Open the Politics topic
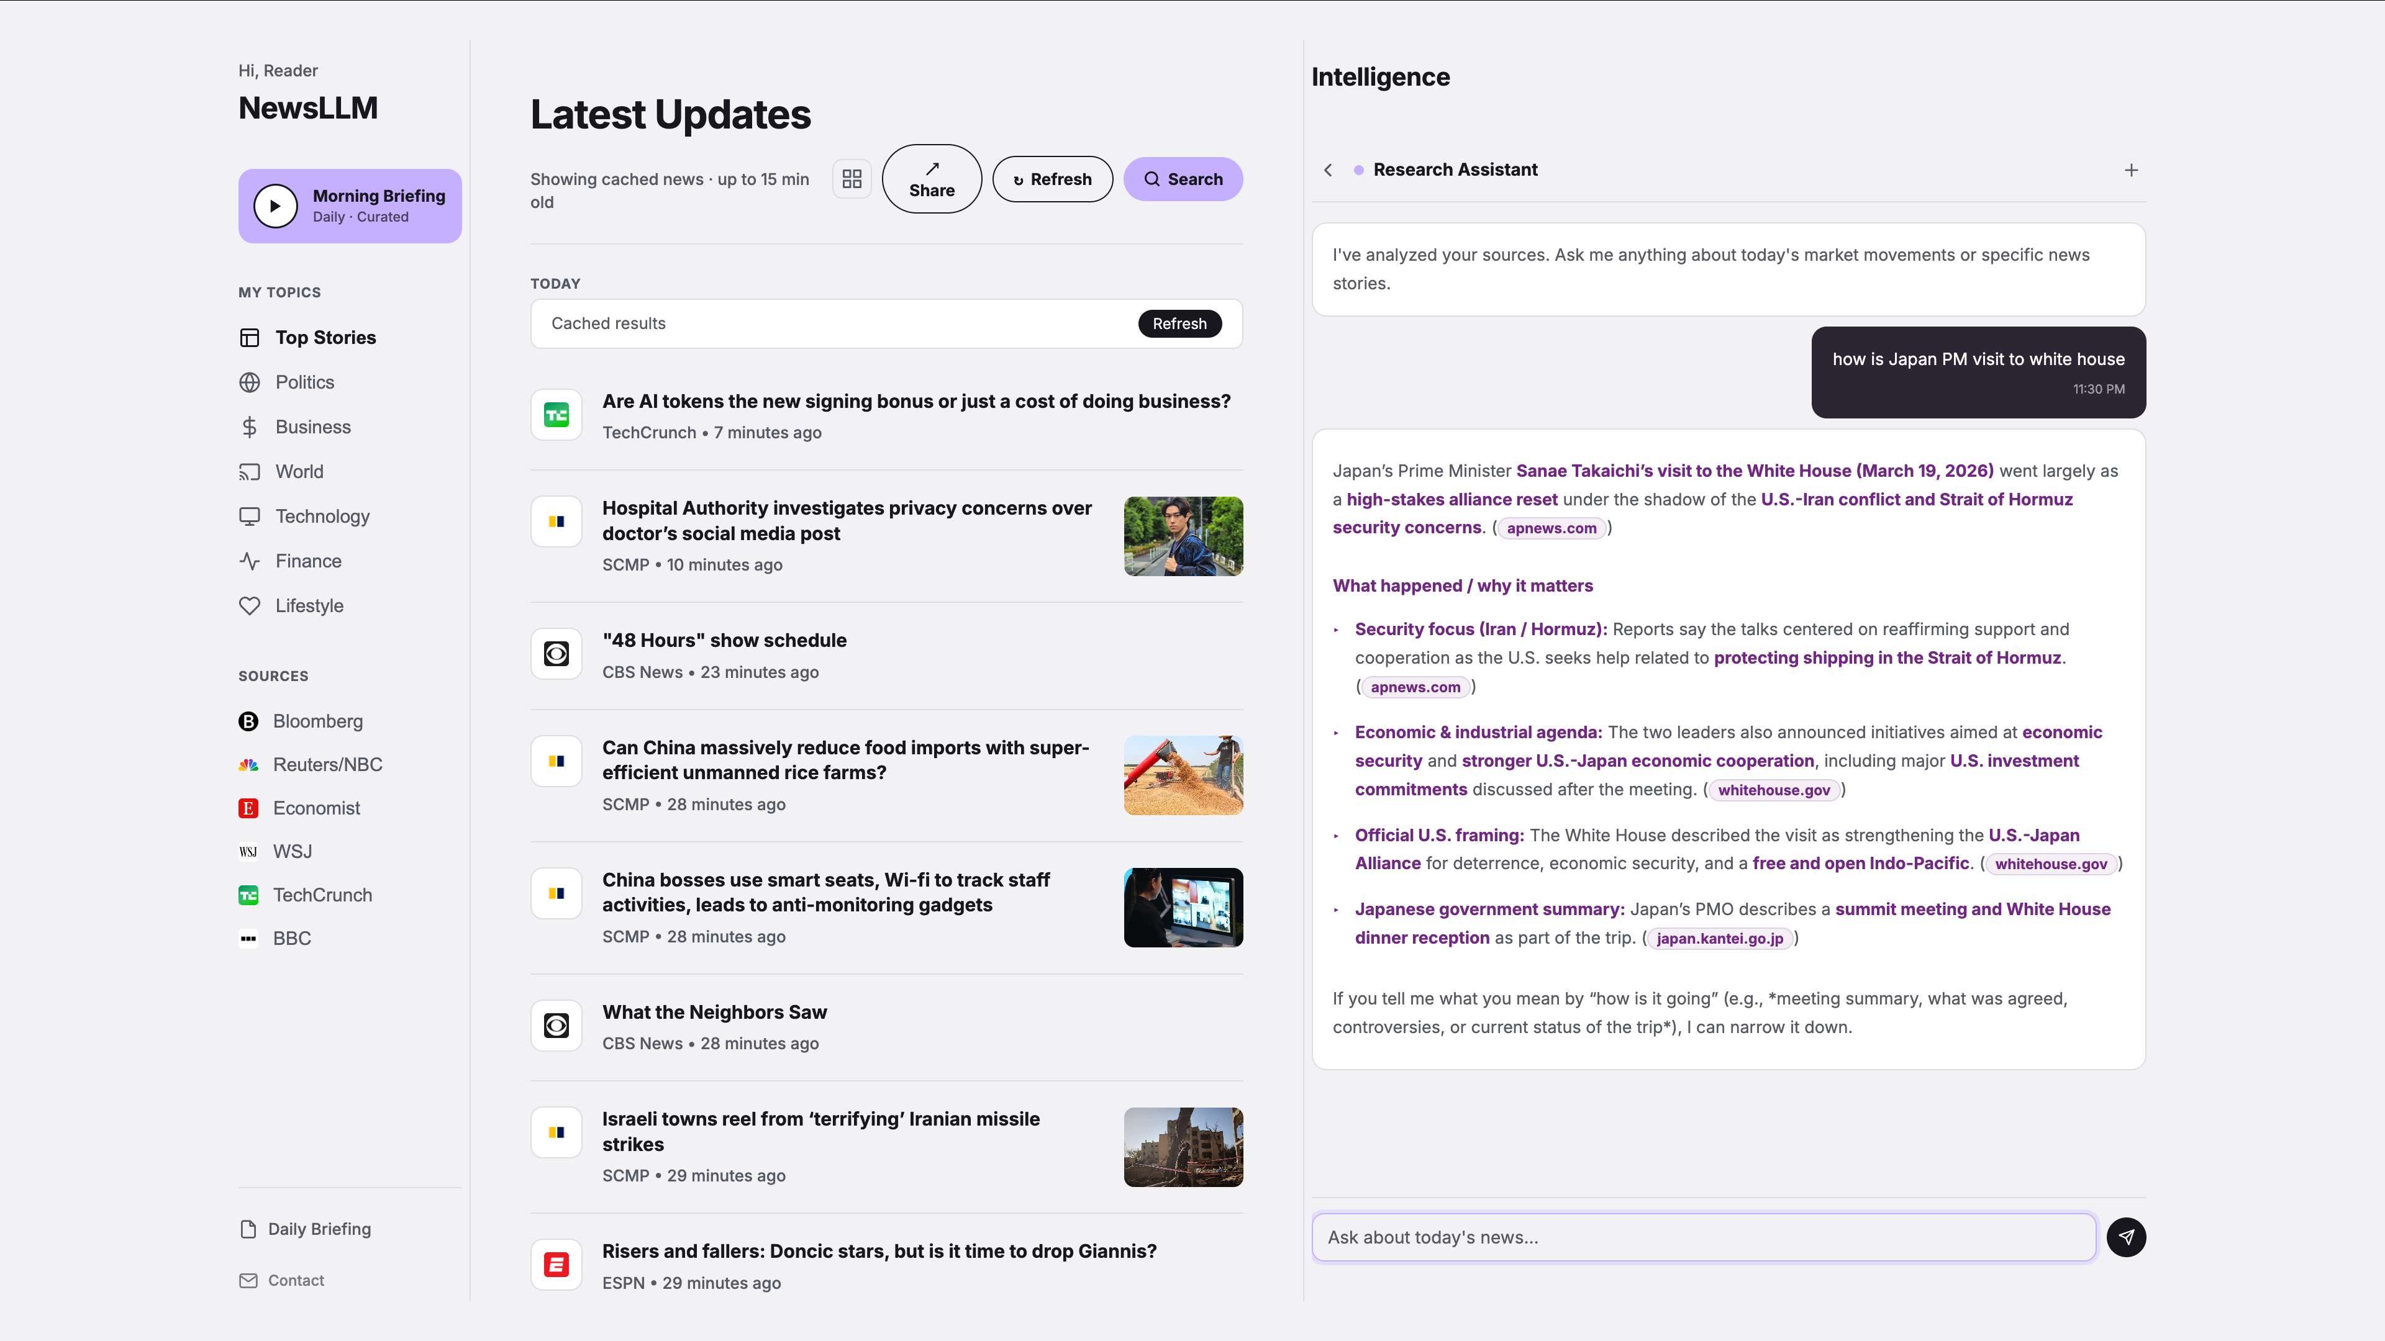 point(304,382)
